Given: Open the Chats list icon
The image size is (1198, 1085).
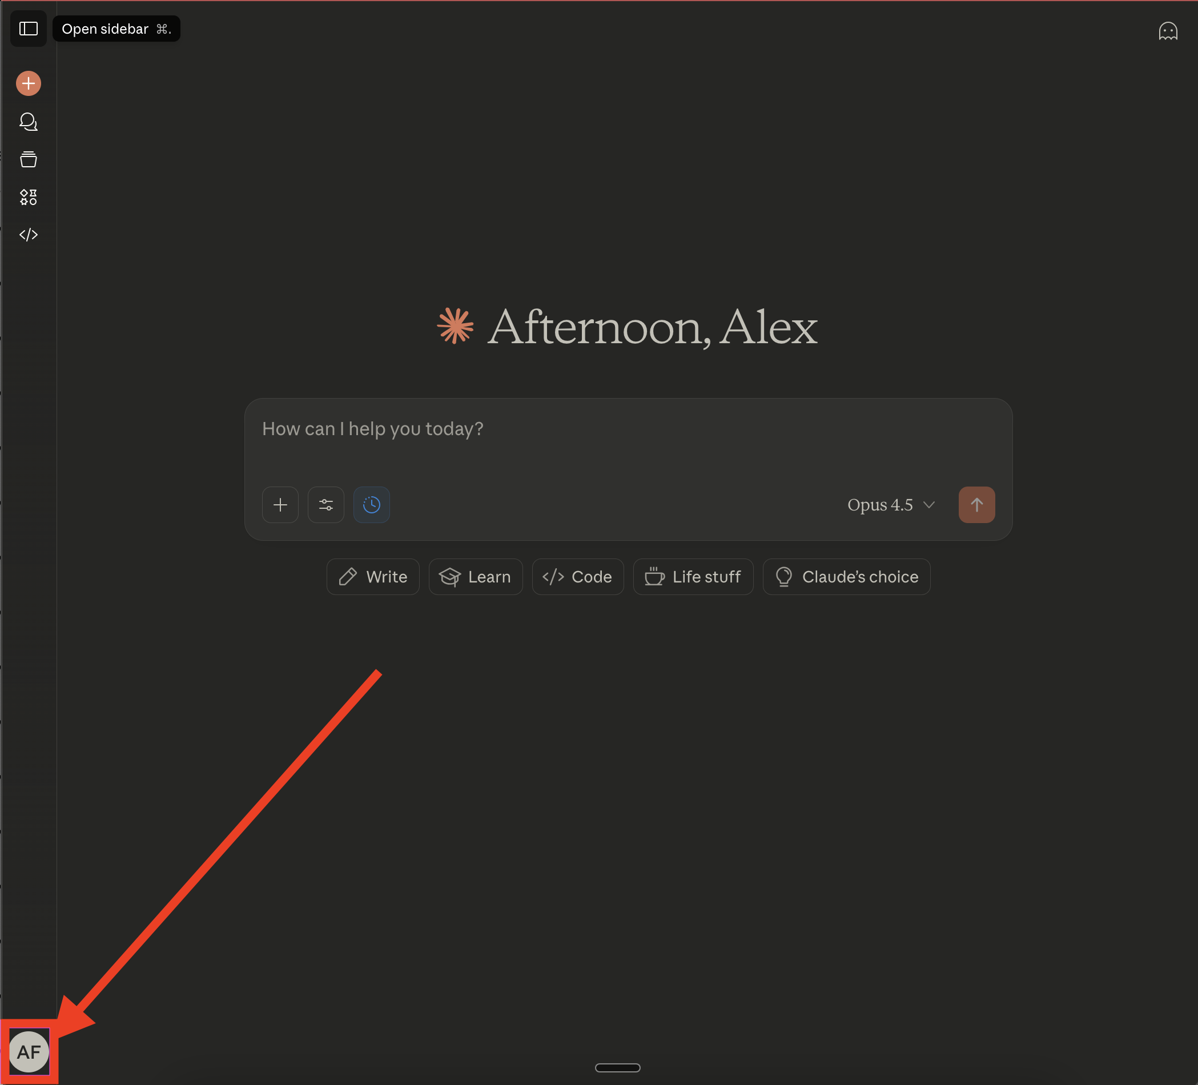Looking at the screenshot, I should (x=28, y=122).
